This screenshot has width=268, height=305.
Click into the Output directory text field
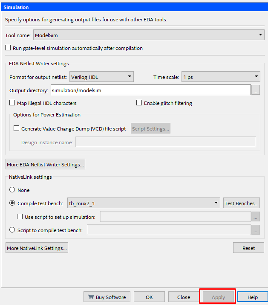(150, 90)
